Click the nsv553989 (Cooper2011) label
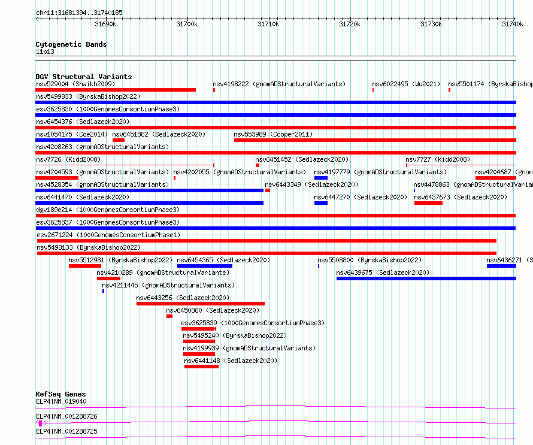This screenshot has height=445, width=533. pyautogui.click(x=273, y=134)
